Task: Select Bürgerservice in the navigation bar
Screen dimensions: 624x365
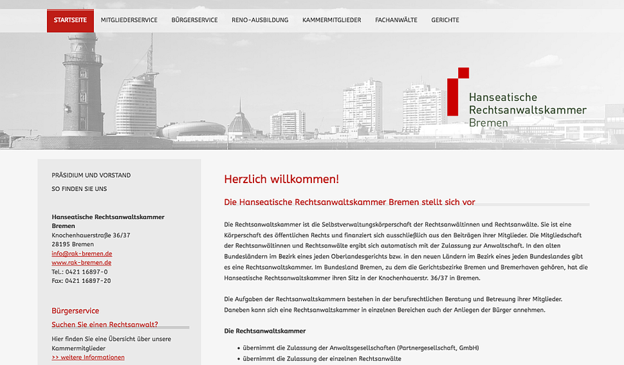Action: (x=195, y=20)
